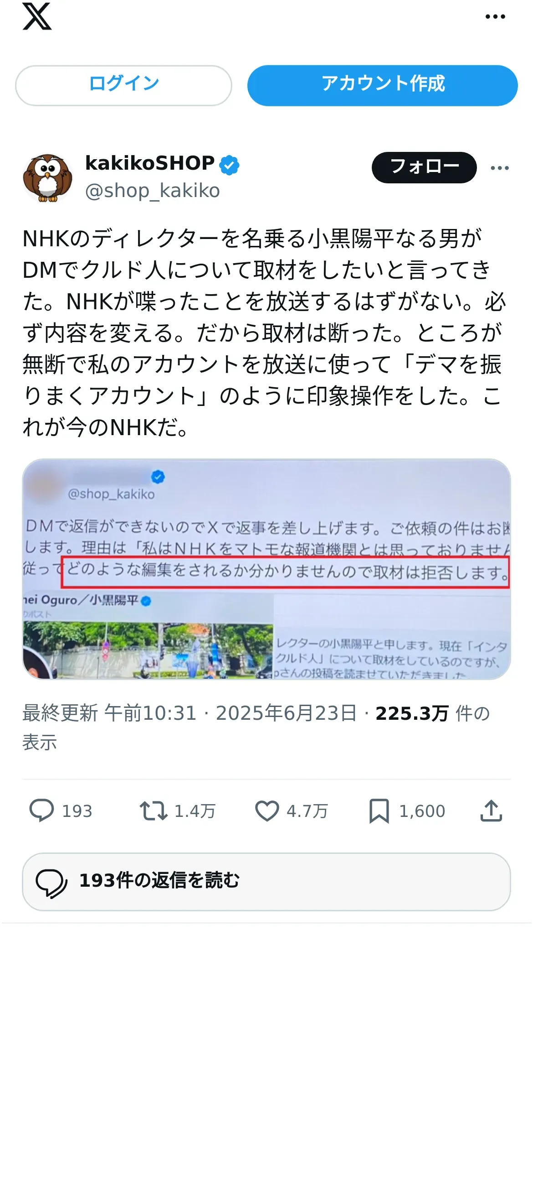Click the reply speech bubble icon
This screenshot has height=1185, width=533.
(x=42, y=810)
